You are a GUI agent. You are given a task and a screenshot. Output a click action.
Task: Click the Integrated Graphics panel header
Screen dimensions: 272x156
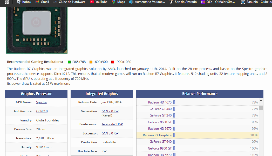102,94
